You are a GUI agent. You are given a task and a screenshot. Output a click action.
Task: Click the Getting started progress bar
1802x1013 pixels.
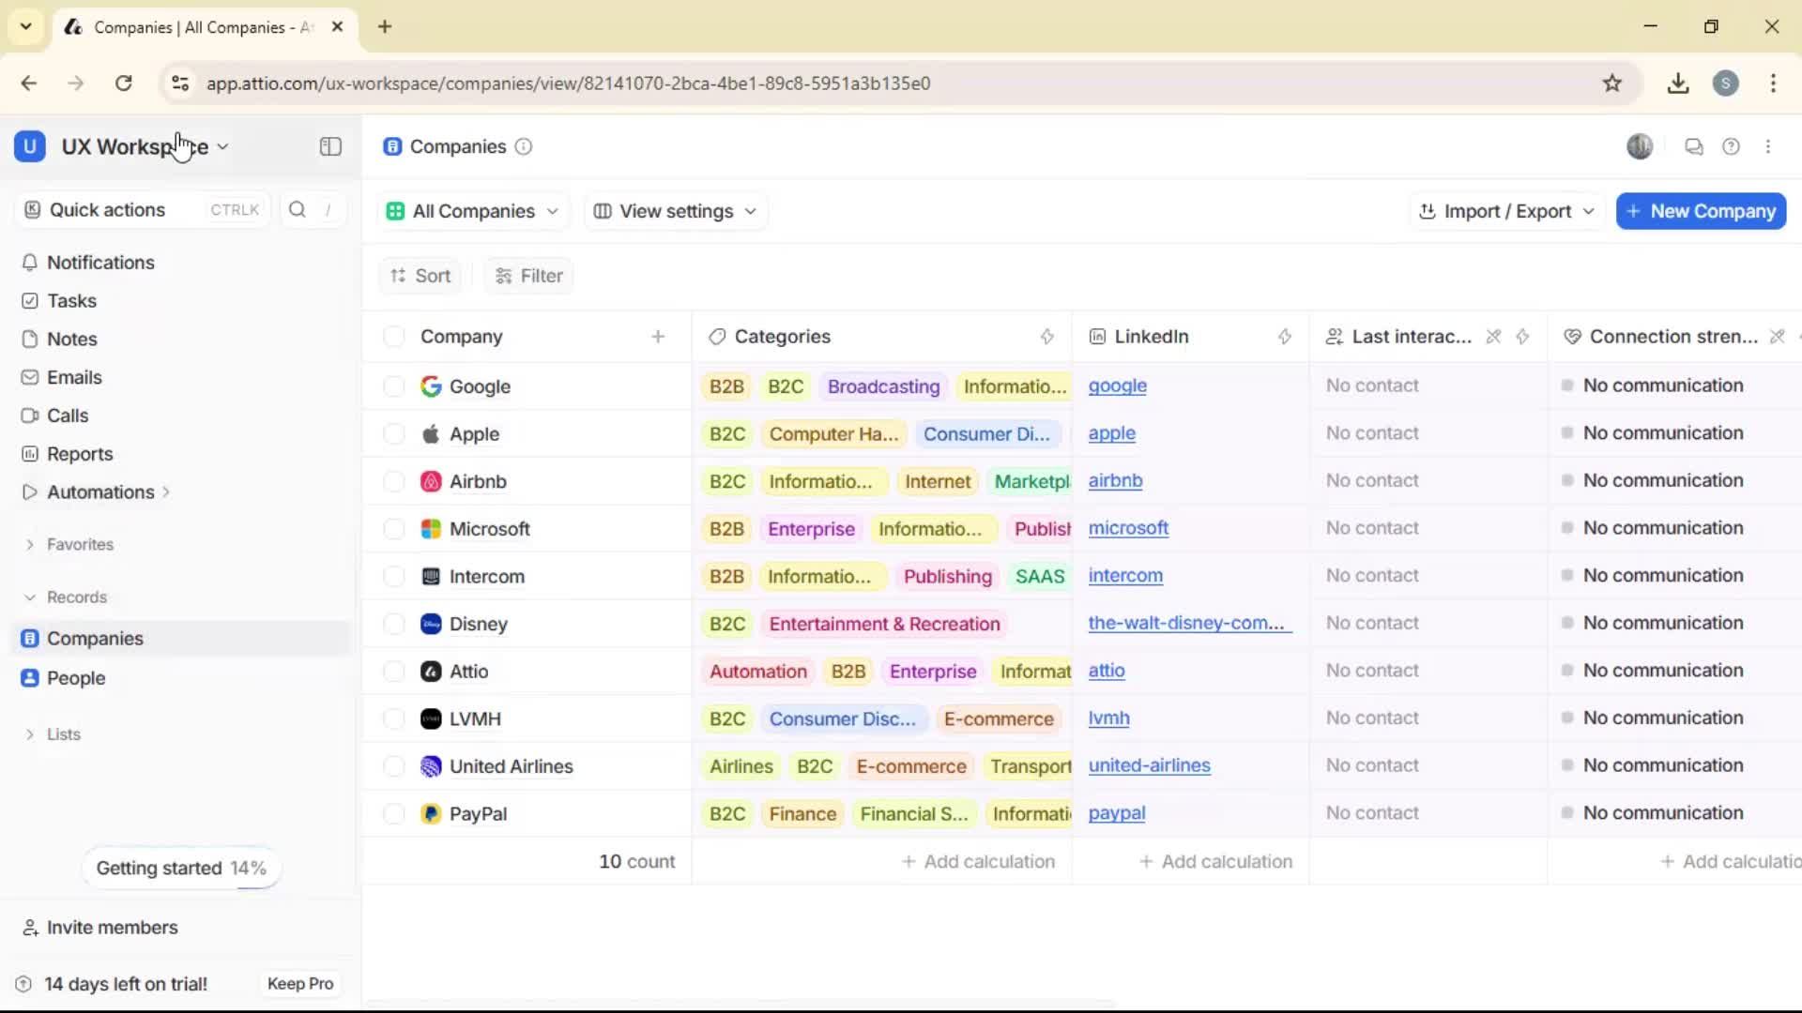pyautogui.click(x=181, y=867)
